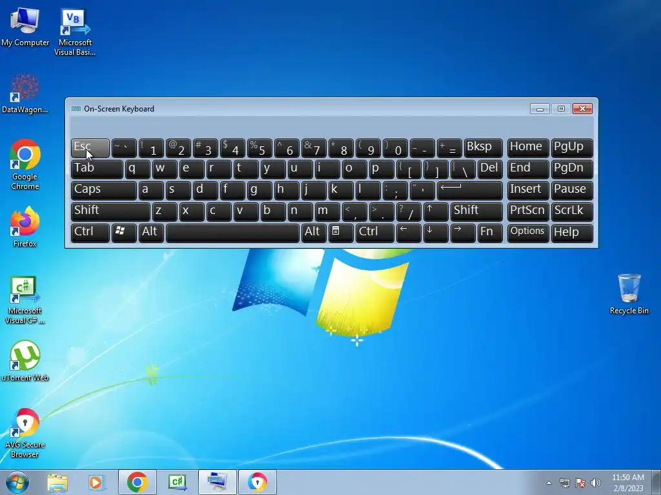Toggle the left Alt key
661x495 pixels.
coord(151,233)
